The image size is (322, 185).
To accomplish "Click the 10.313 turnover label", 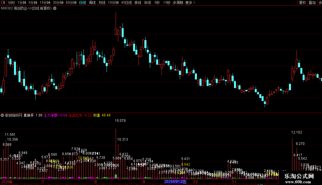I will [x=123, y=139].
